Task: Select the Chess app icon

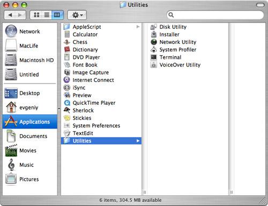Action: coord(67,42)
